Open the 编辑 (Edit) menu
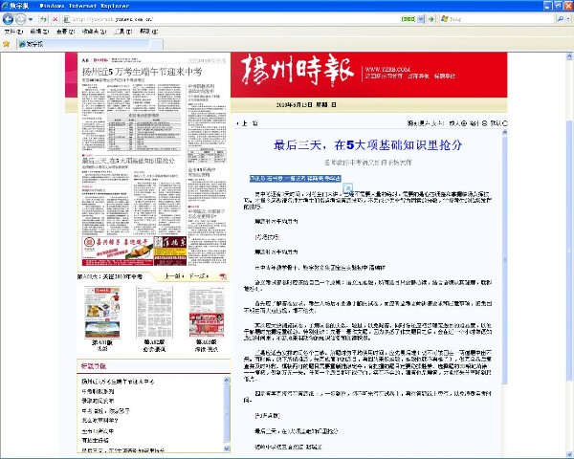This screenshot has width=574, height=459. click(x=39, y=32)
